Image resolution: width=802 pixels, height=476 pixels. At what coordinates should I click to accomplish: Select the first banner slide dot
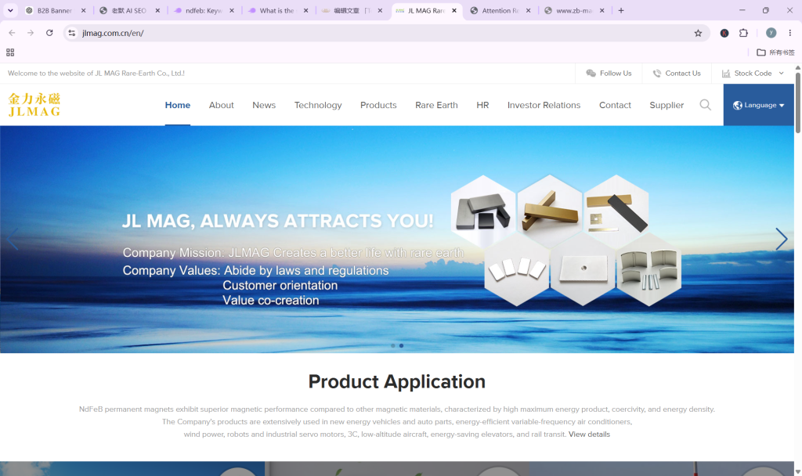click(x=393, y=345)
